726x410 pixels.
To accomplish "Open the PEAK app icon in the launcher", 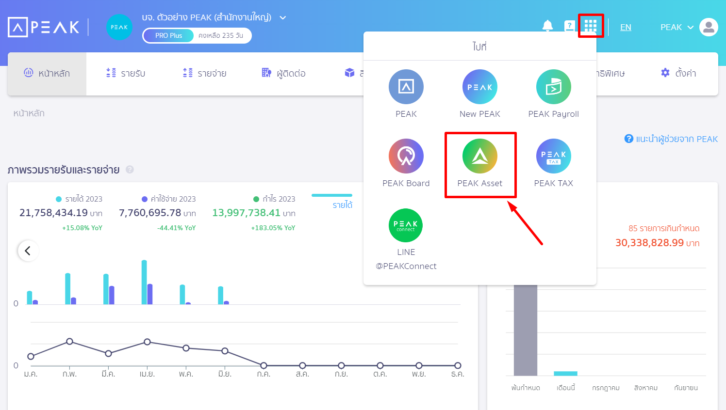I will click(x=406, y=87).
